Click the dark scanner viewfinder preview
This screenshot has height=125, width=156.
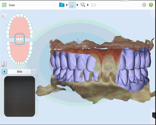tap(20, 96)
